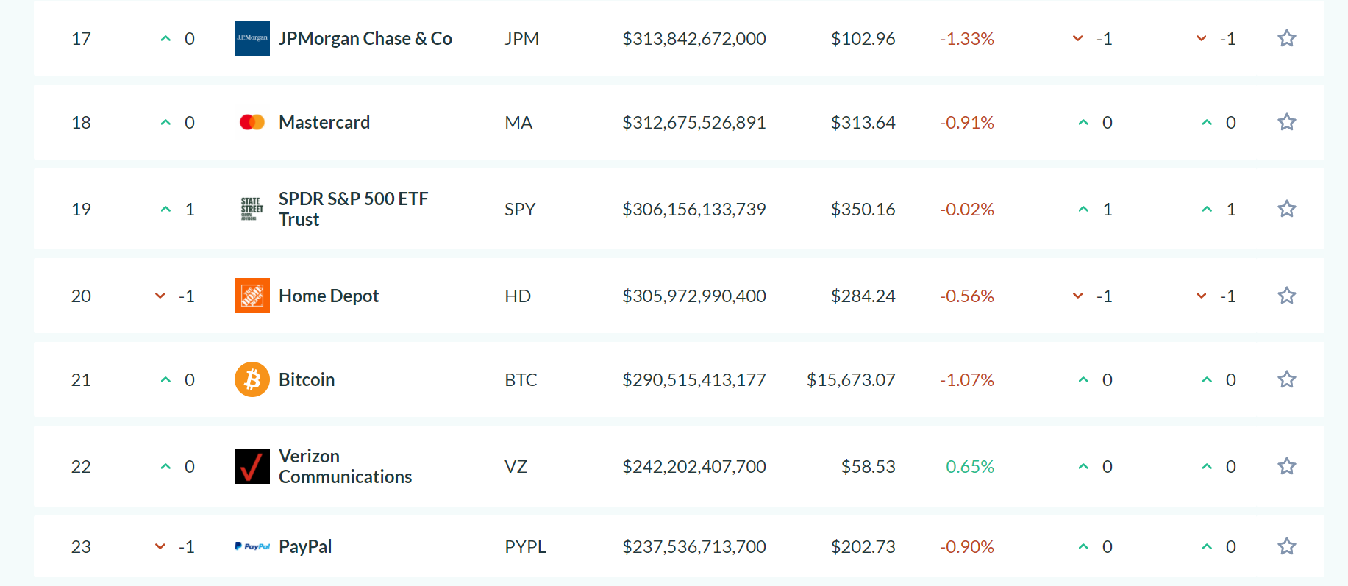Add Home Depot to favorites star
Image resolution: width=1348 pixels, height=586 pixels.
point(1286,296)
